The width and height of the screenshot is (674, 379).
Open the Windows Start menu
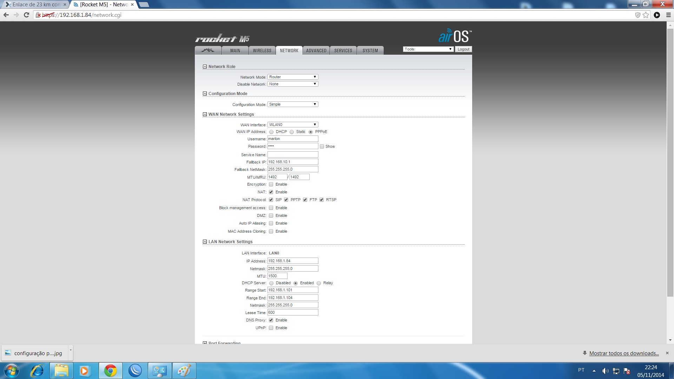pyautogui.click(x=11, y=371)
